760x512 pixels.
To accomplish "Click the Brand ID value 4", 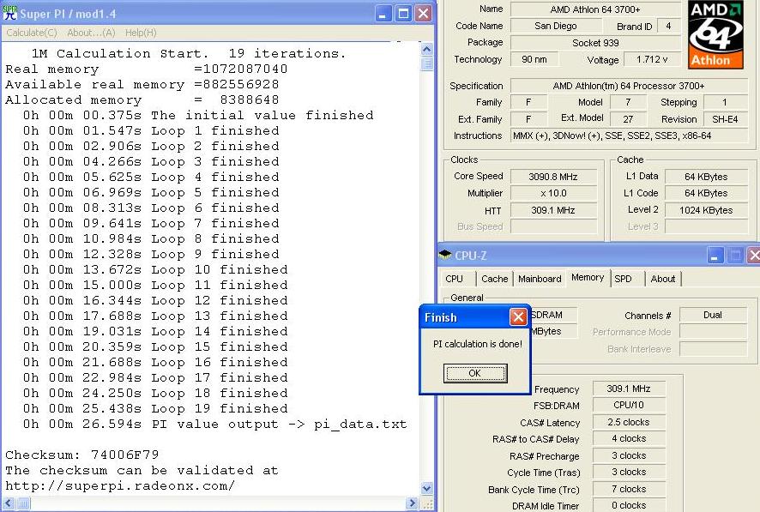I will tap(668, 26).
